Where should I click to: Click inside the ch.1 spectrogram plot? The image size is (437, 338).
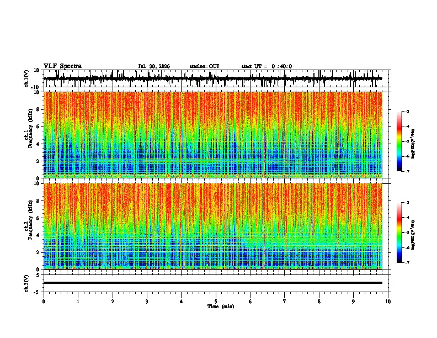pyautogui.click(x=212, y=135)
